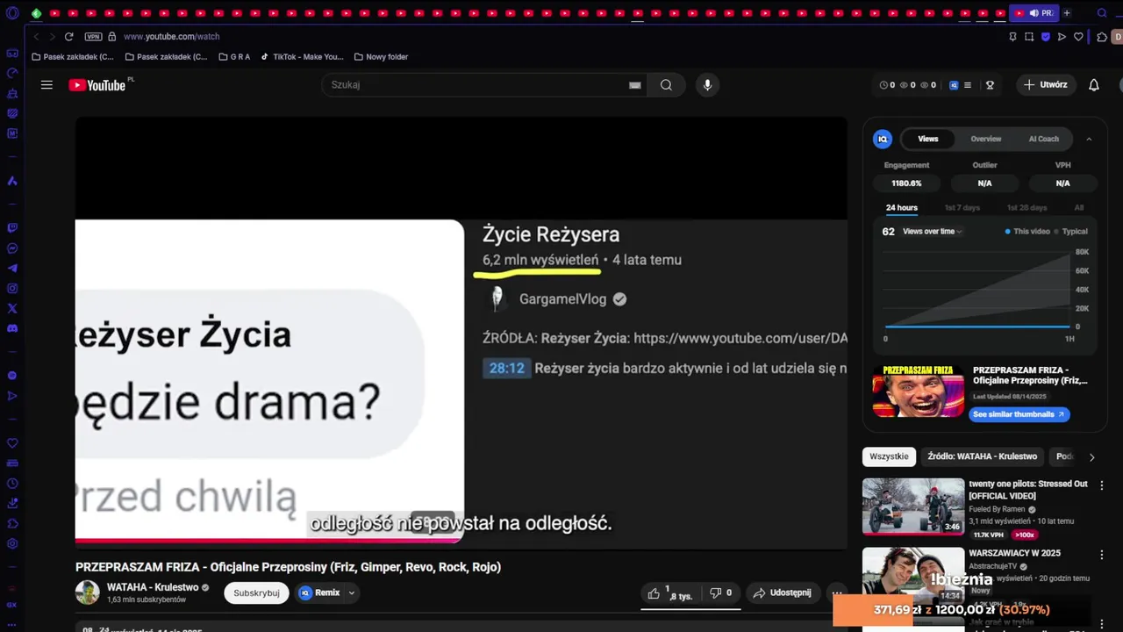Open the PRZEPRASZAM FRIZA thumbnail in vidIQ panel
The width and height of the screenshot is (1123, 632).
(919, 391)
